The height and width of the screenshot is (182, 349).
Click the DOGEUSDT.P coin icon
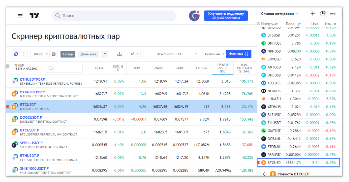click(x=14, y=119)
